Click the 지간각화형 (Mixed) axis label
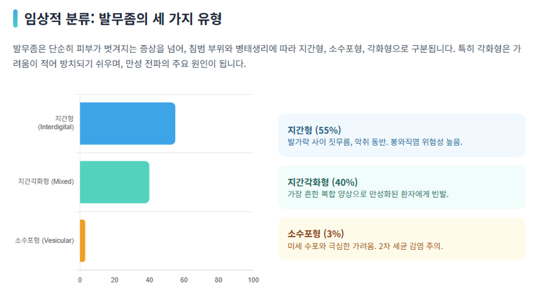The height and width of the screenshot is (293, 537). [x=46, y=181]
